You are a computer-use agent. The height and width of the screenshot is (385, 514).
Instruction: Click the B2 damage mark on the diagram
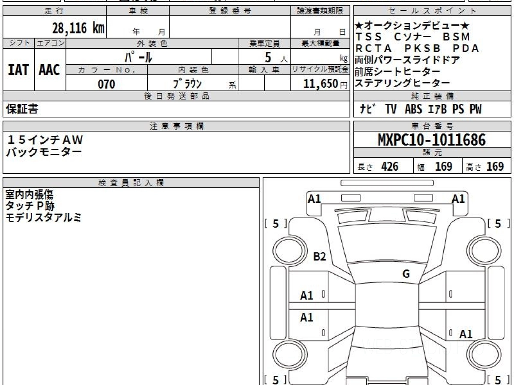pyautogui.click(x=320, y=257)
